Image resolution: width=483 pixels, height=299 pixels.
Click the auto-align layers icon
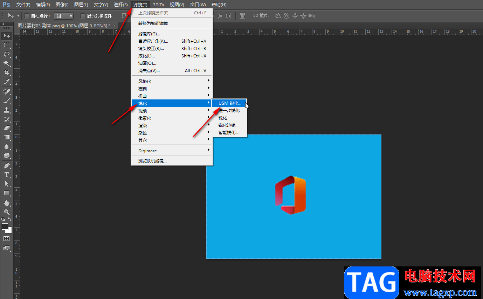tap(242, 16)
